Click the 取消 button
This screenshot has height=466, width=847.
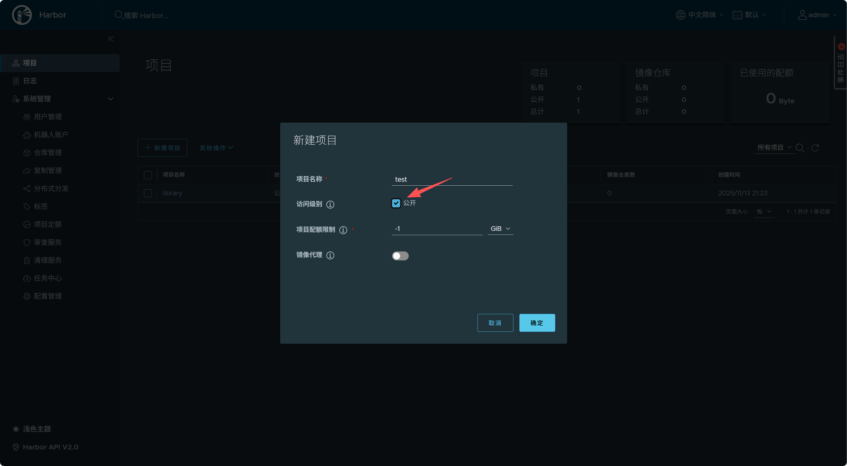click(495, 323)
